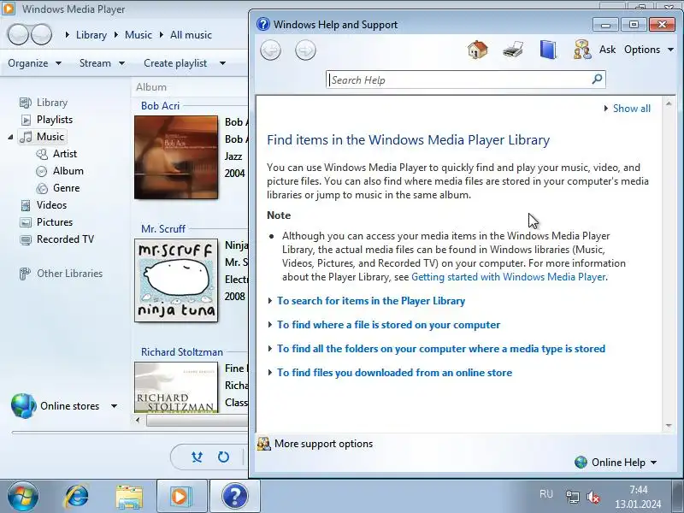Viewport: 684px width, 513px height.
Task: Click muted volume tray icon
Action: tap(593, 497)
